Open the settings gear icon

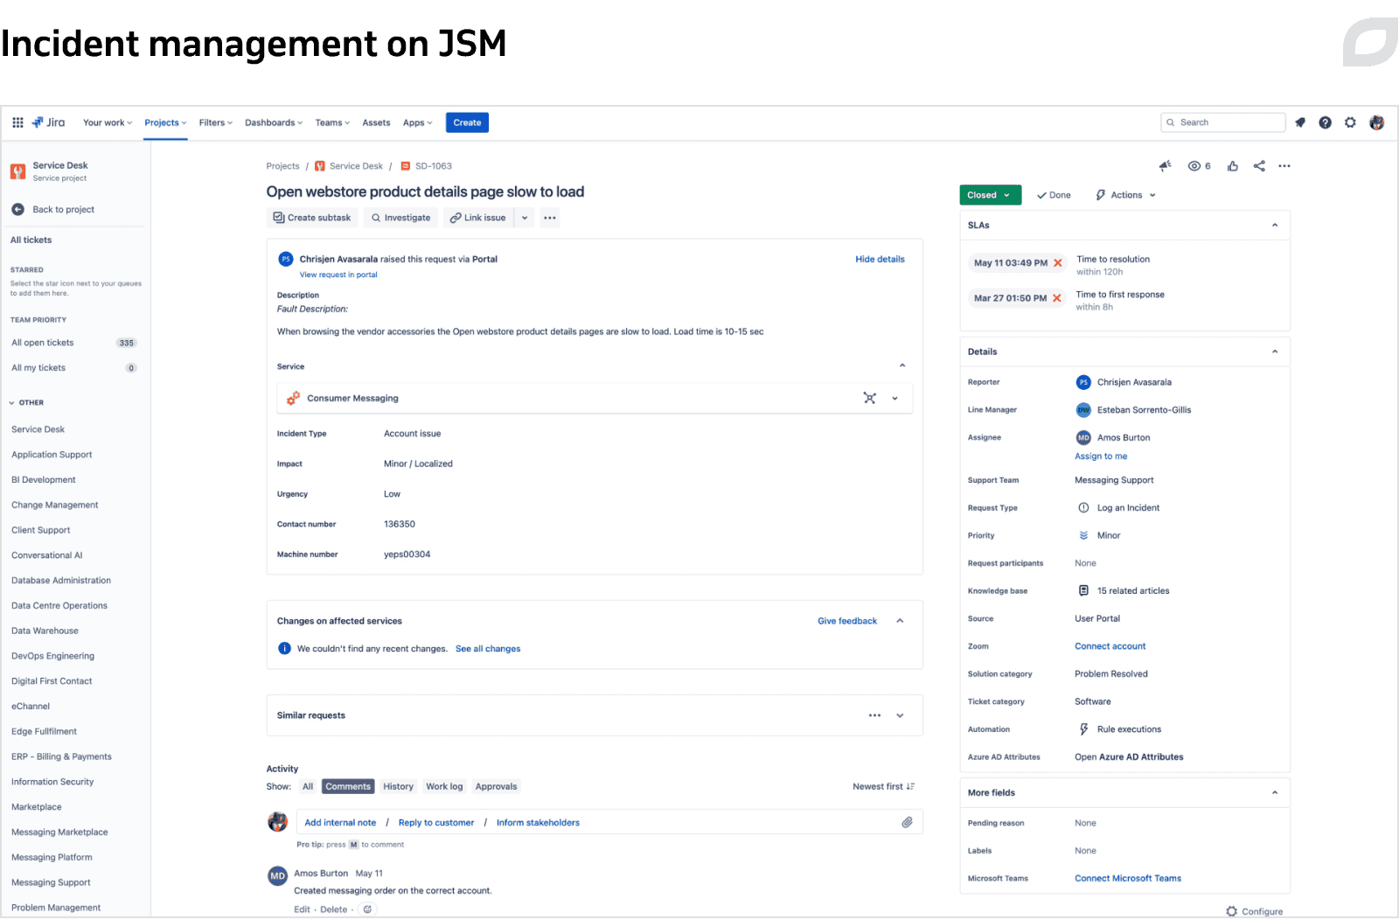(1351, 122)
